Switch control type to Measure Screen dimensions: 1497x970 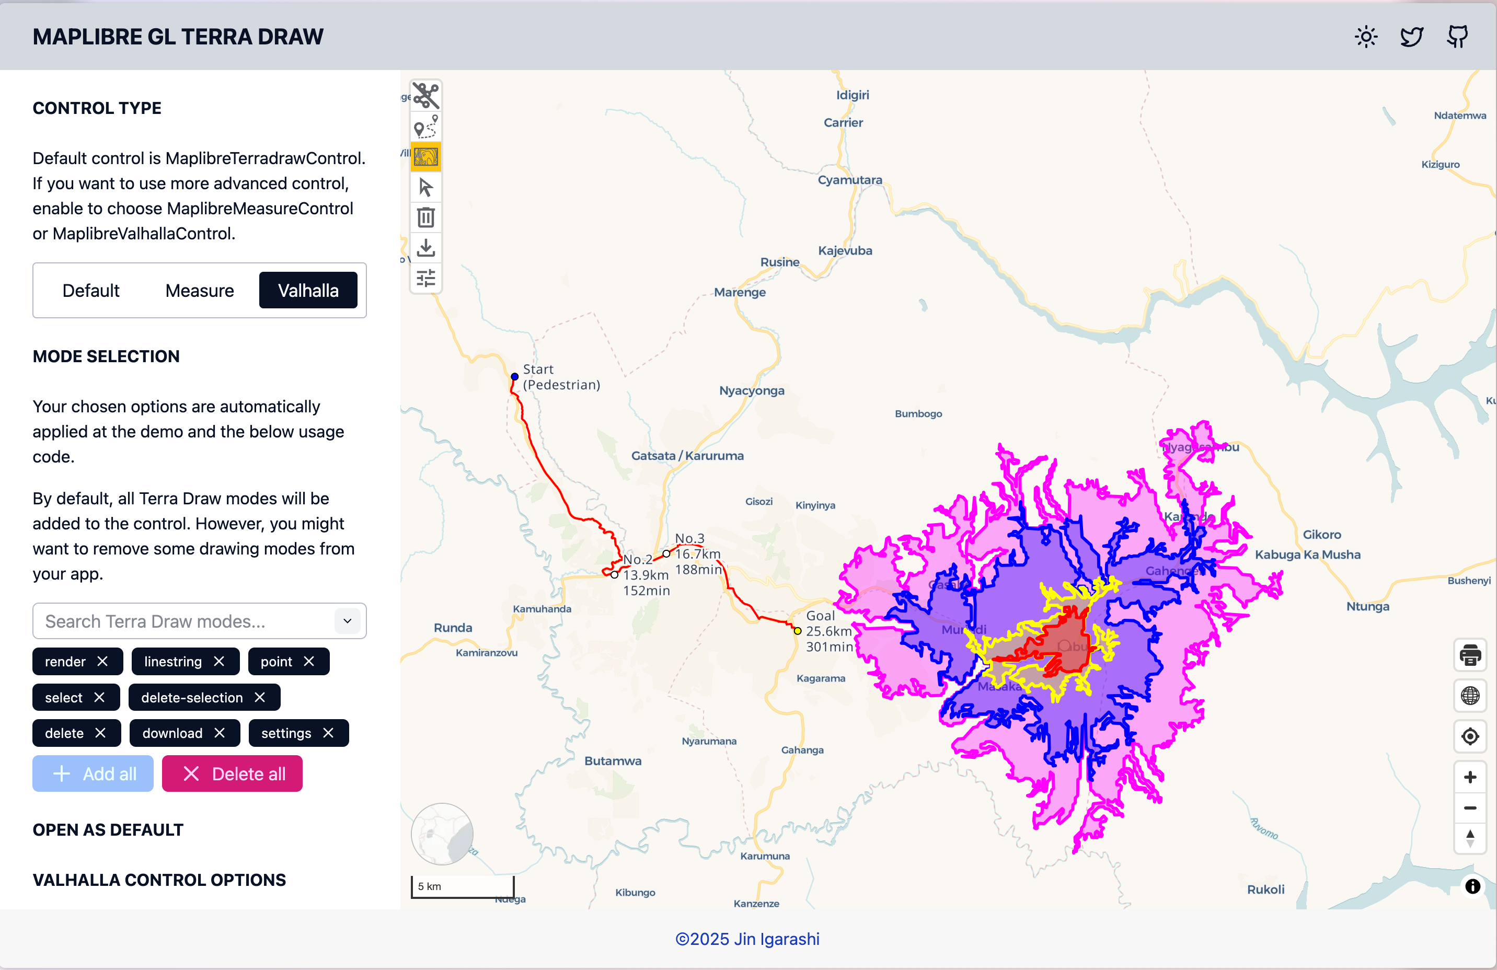pyautogui.click(x=199, y=290)
